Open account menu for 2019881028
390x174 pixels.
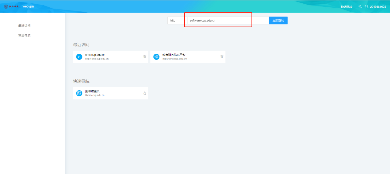(x=378, y=6)
